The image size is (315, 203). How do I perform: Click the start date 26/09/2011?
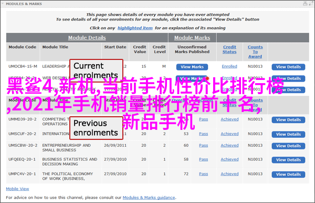(115, 145)
